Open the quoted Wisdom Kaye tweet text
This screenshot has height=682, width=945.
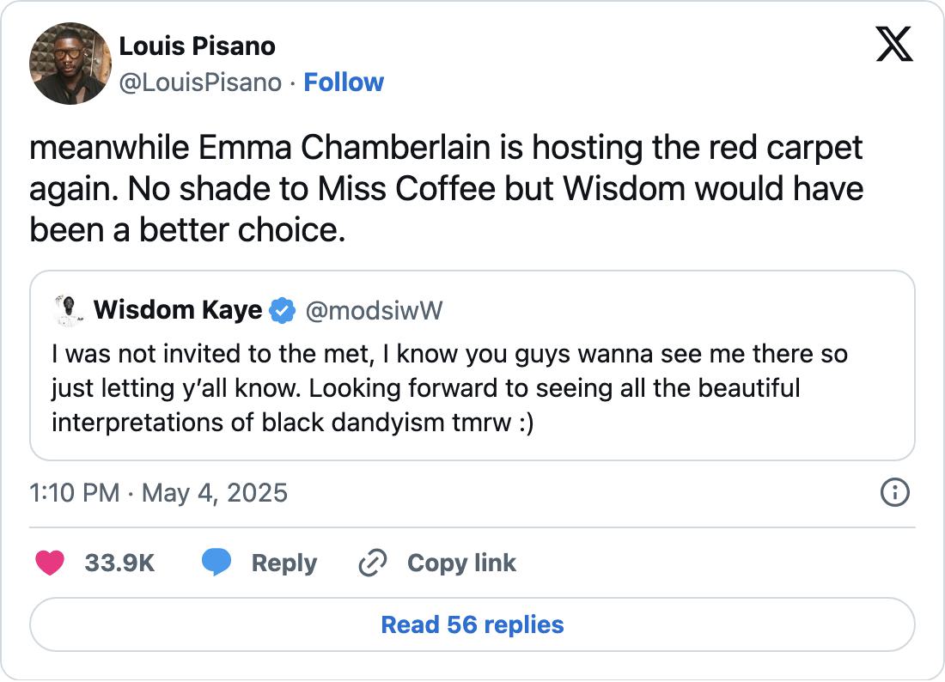(447, 389)
